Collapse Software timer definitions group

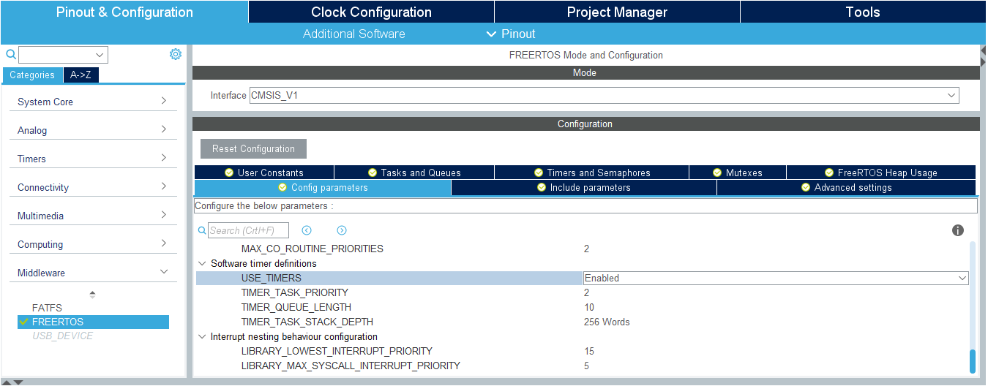click(x=202, y=263)
